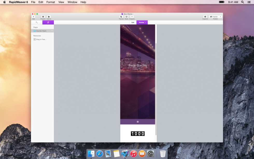Screen dimensions: 254x159
Task: Click the 1000 counter display
Action: 138,134
